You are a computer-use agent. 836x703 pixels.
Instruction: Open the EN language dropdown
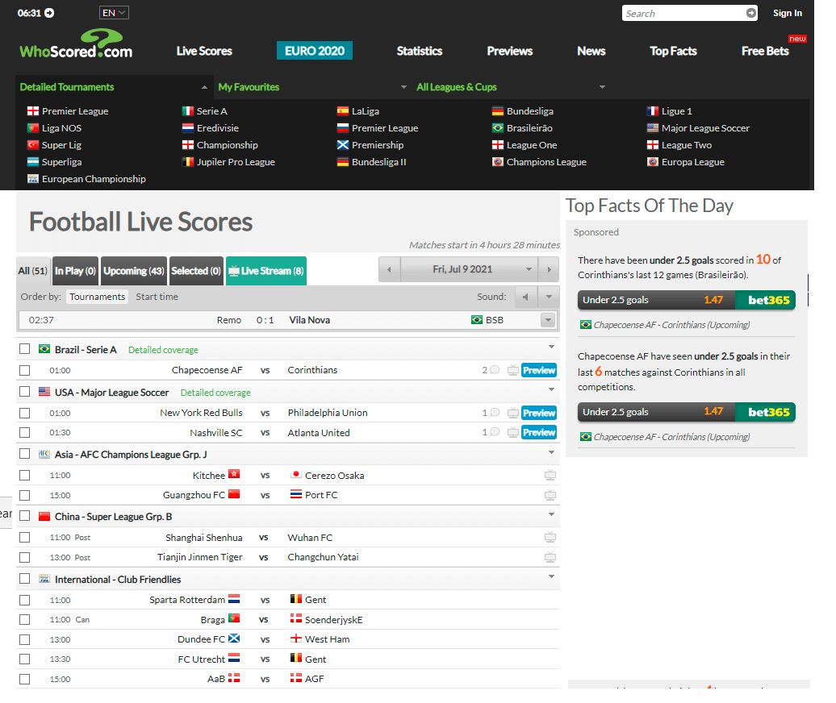pos(114,13)
